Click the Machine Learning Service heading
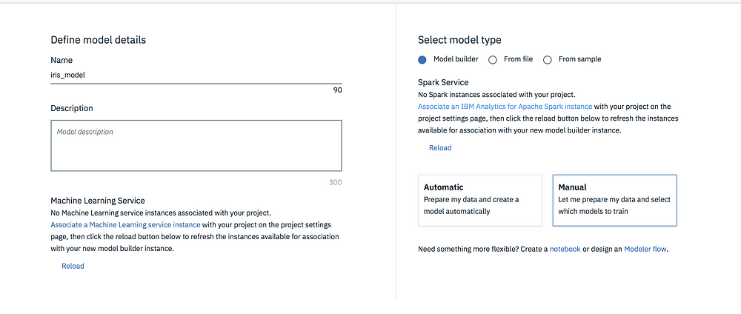 tap(98, 201)
